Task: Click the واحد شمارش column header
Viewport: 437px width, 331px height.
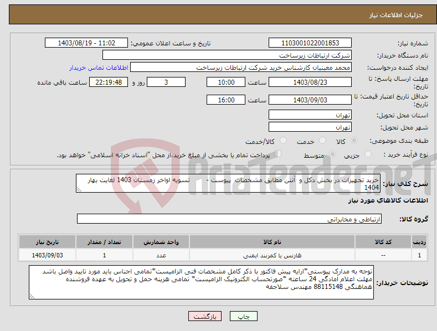Action: (161, 242)
